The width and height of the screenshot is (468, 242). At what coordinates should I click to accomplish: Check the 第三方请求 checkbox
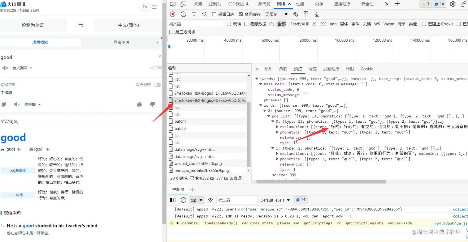171,32
